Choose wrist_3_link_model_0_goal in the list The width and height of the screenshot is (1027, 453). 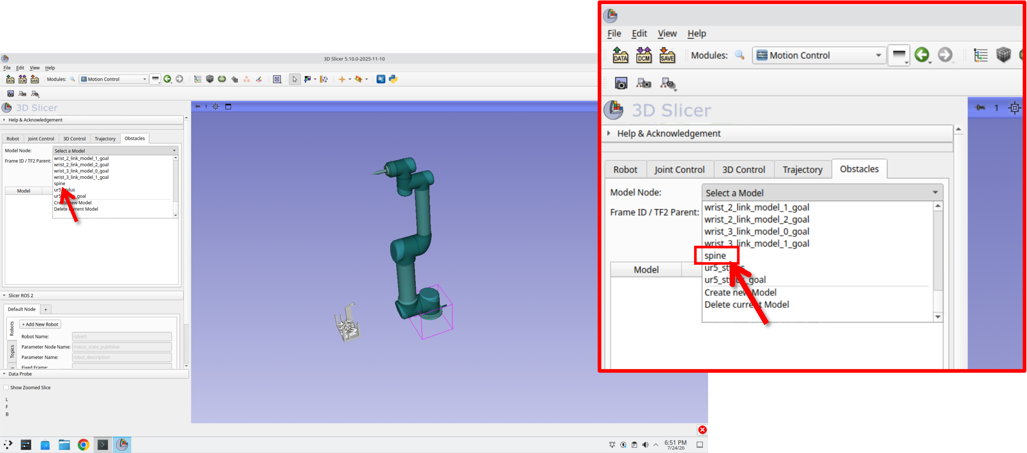point(81,171)
